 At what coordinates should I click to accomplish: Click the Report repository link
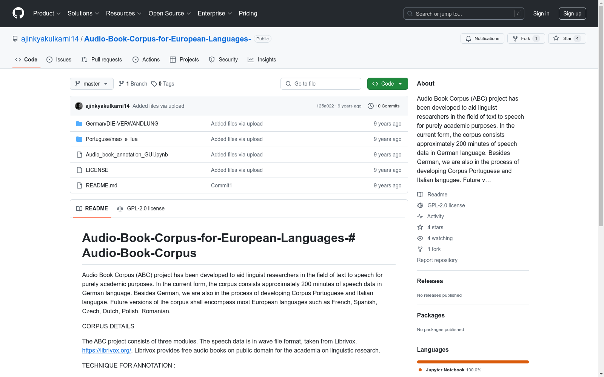tap(437, 260)
